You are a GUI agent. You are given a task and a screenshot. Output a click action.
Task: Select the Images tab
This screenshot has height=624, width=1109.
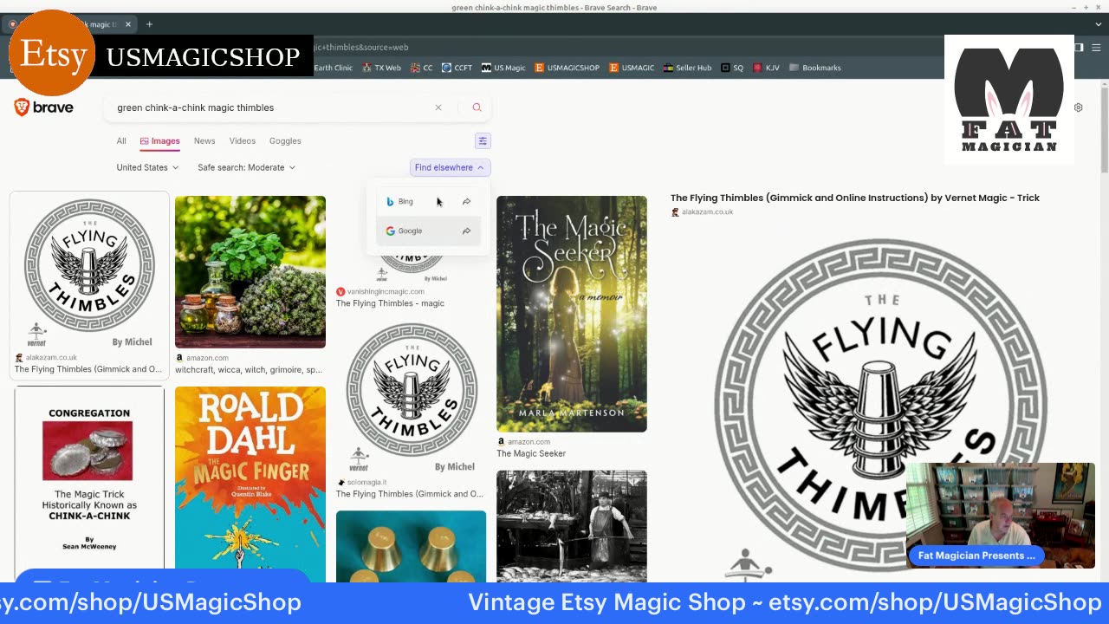coord(160,140)
